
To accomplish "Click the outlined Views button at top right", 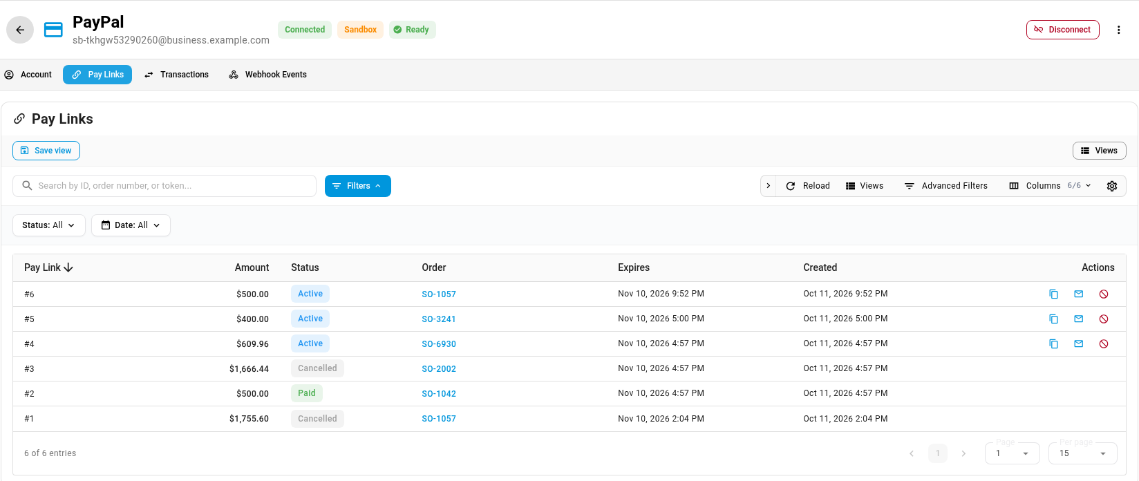I will (x=1099, y=151).
